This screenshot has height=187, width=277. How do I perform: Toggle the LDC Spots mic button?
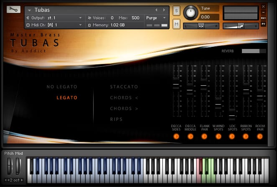tap(232, 136)
